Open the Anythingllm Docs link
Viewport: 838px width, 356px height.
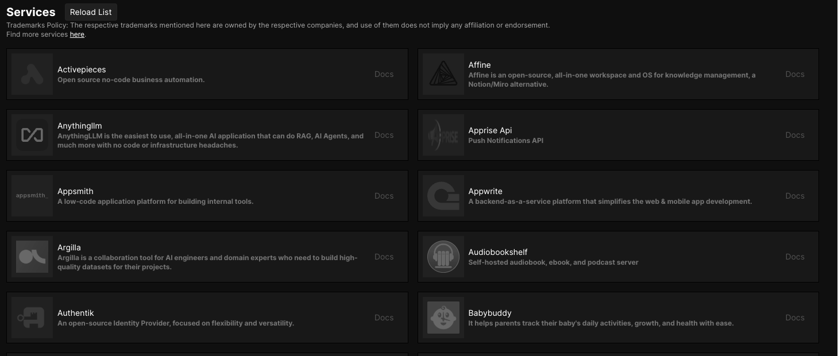[384, 135]
